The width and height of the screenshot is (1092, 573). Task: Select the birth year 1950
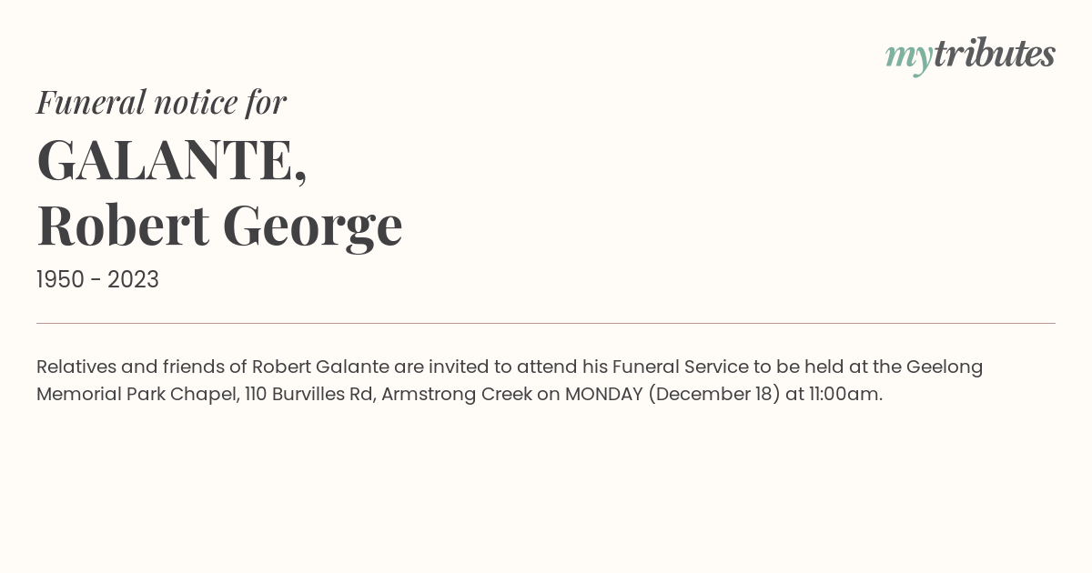coord(60,280)
